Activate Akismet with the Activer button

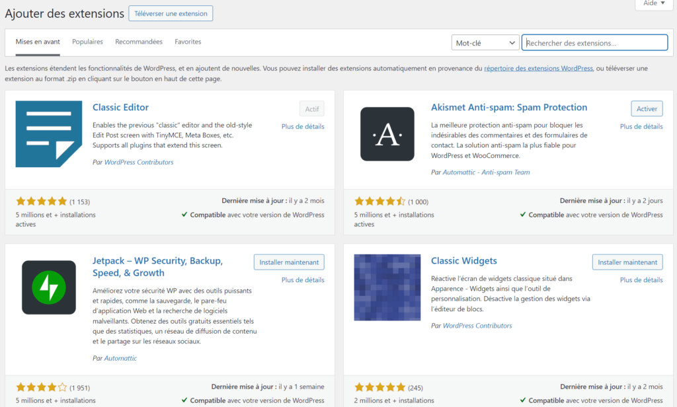(647, 109)
